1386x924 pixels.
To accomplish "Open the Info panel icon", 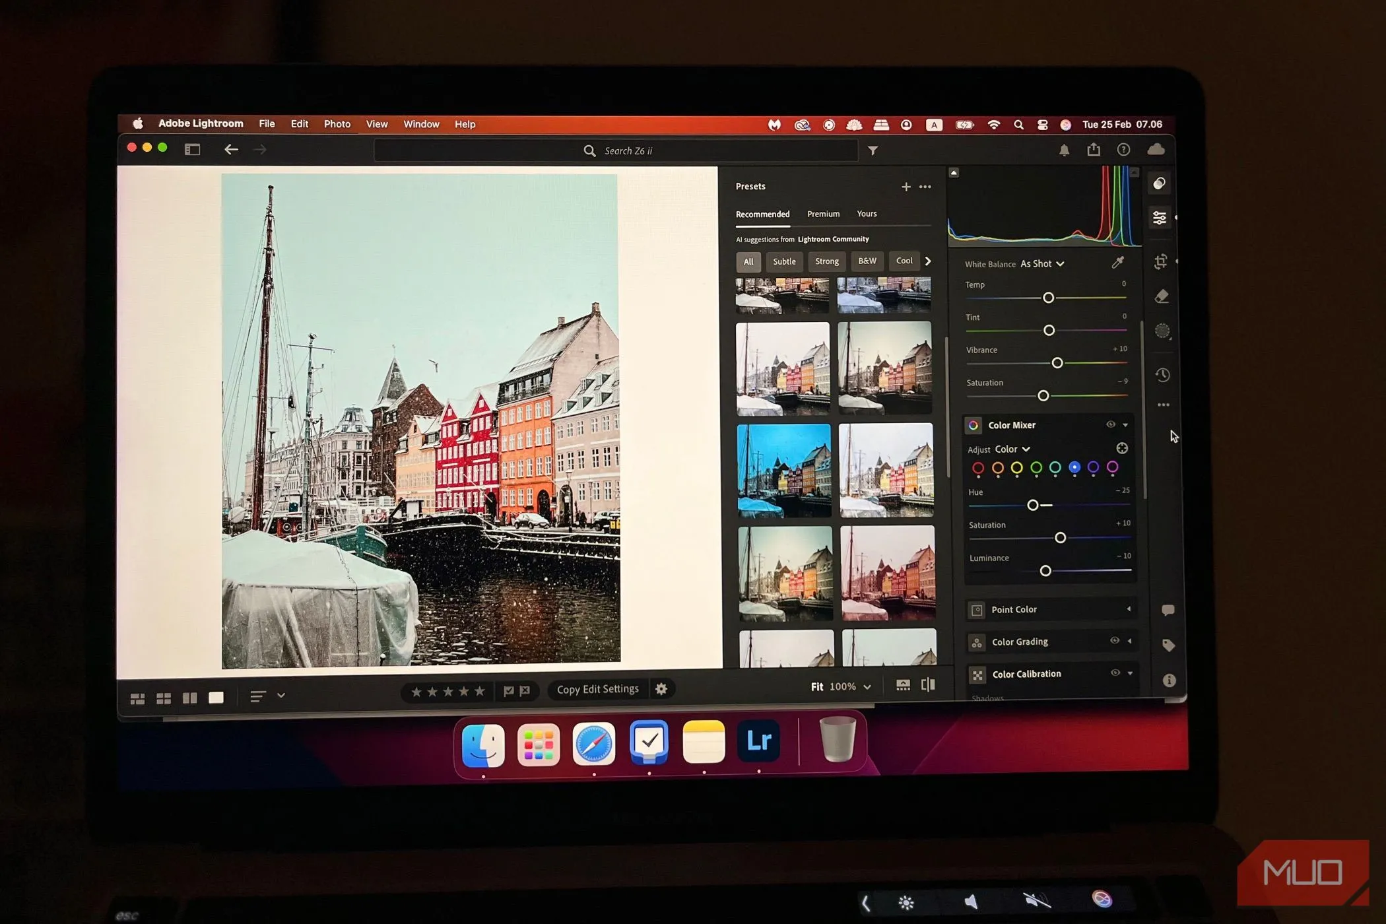I will 1169,680.
